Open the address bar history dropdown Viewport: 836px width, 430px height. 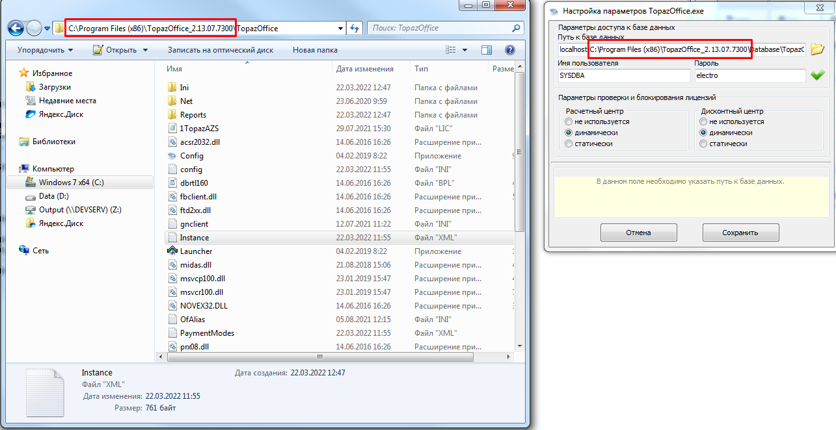tap(341, 28)
